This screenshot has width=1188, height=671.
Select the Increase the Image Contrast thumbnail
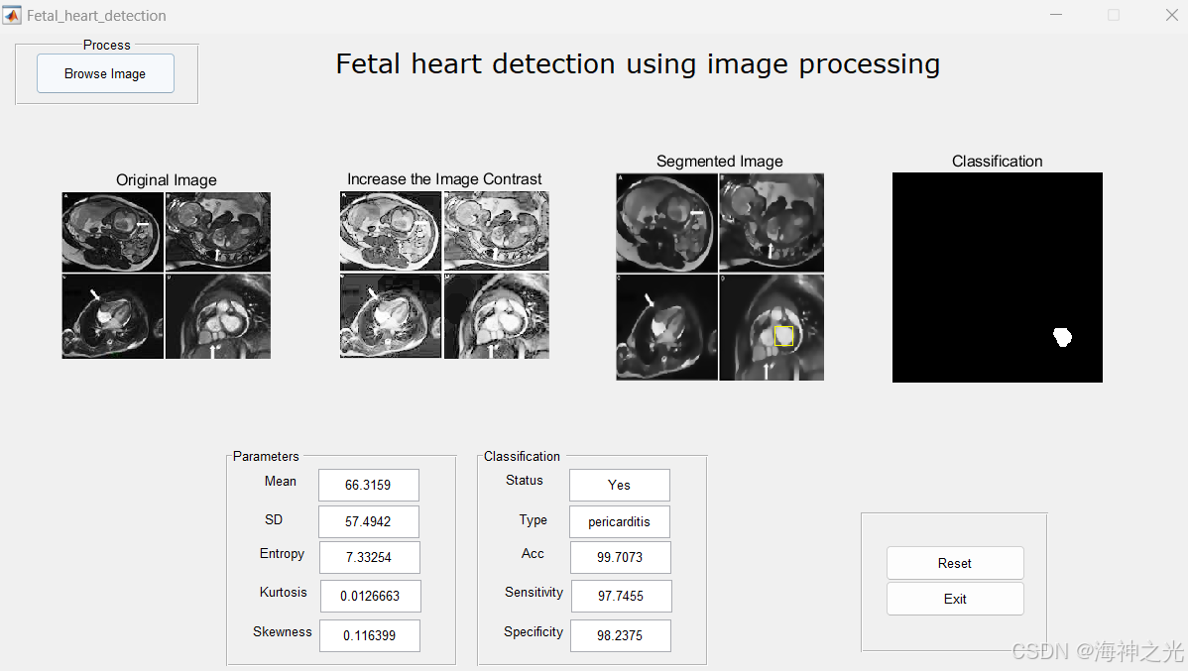point(444,275)
